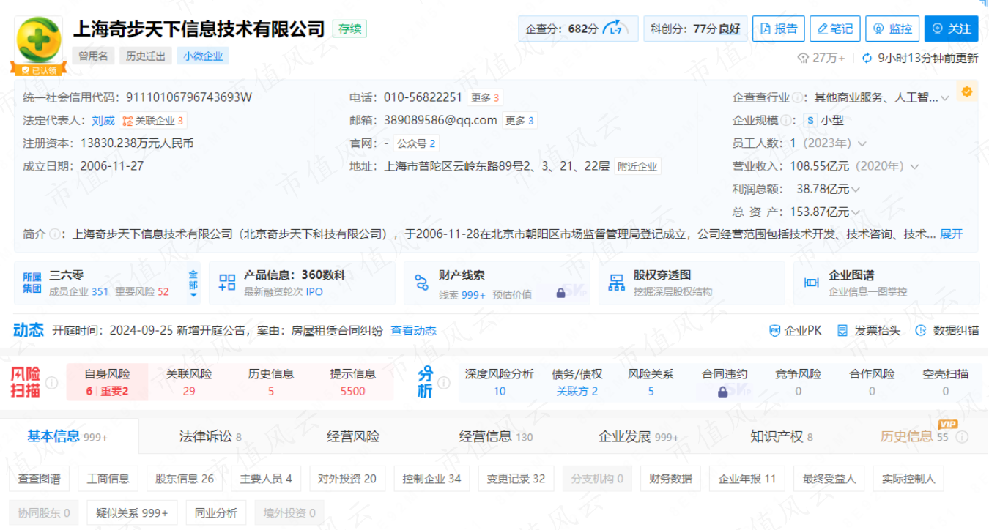
Task: Click the 360 company logo thumbnail
Action: (39, 41)
